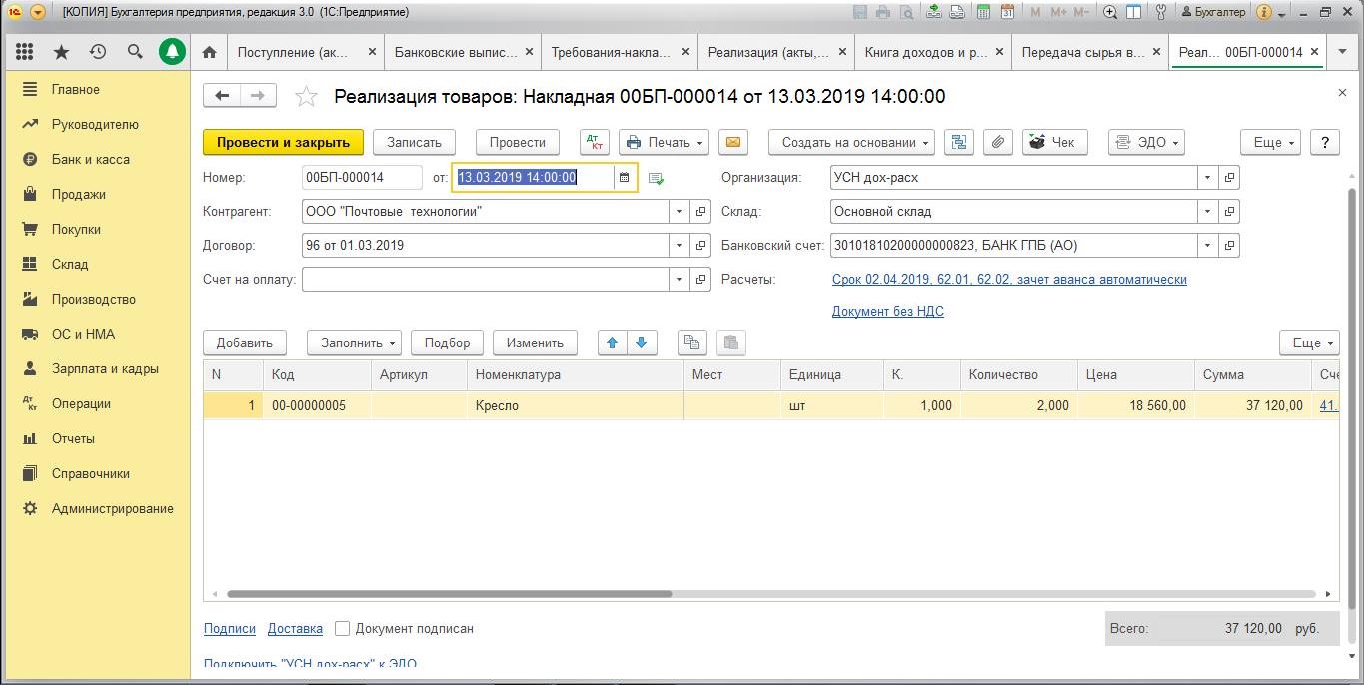
Task: Open the Подписи link
Action: pos(230,629)
